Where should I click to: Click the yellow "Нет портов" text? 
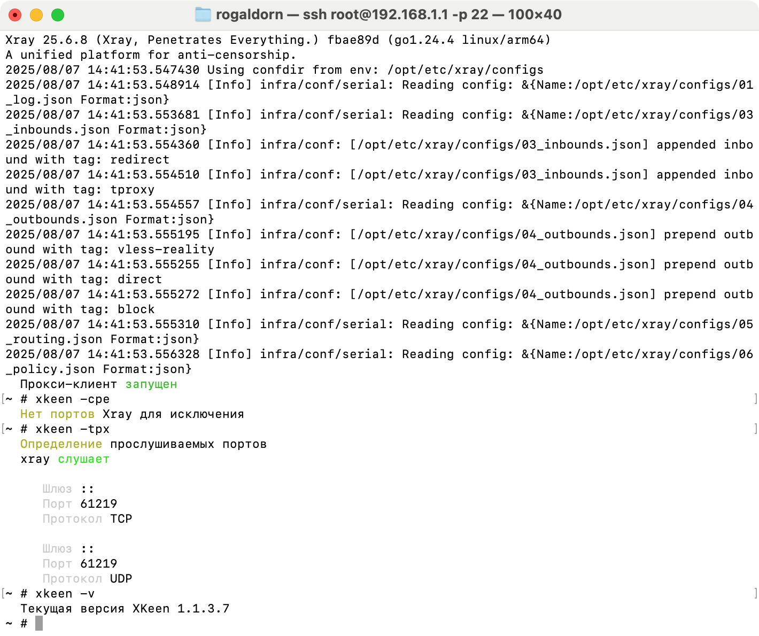click(x=57, y=414)
